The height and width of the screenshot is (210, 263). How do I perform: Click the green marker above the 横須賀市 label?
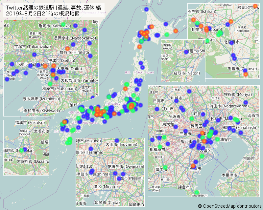pos(197,192)
